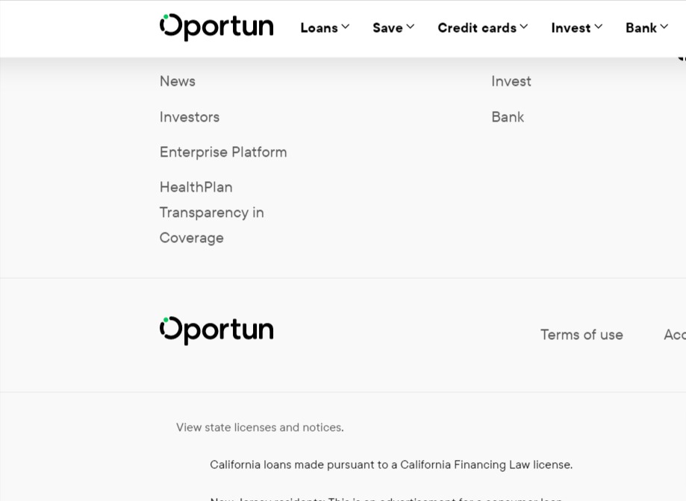
Task: Click the Oportun logo in the footer
Action: pyautogui.click(x=216, y=330)
